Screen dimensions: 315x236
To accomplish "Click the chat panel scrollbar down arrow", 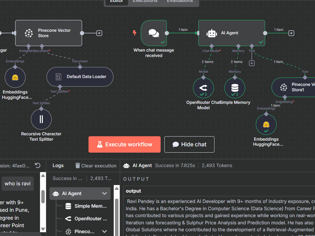I will click(x=43, y=229).
